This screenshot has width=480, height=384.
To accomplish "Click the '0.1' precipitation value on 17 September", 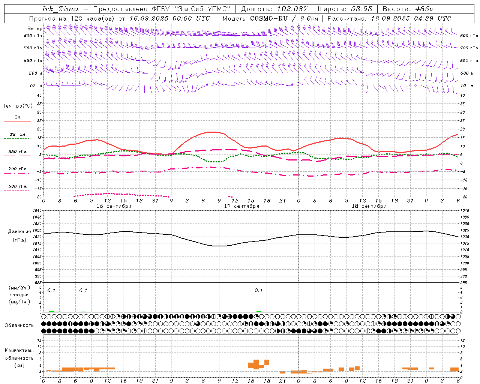I will (259, 291).
